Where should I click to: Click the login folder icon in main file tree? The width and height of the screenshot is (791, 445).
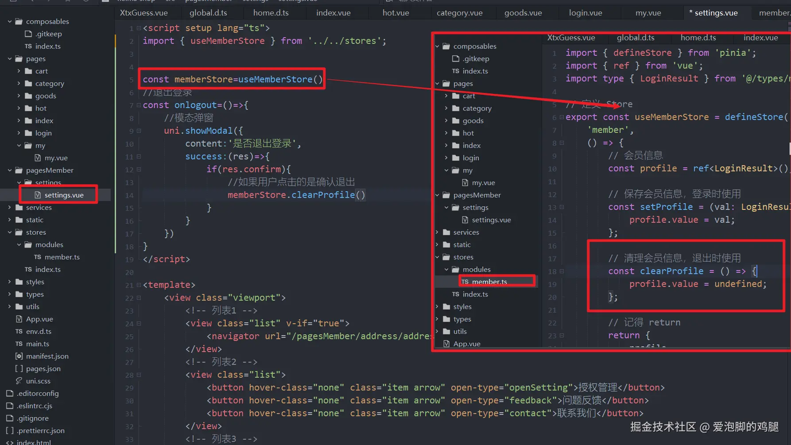(x=28, y=133)
